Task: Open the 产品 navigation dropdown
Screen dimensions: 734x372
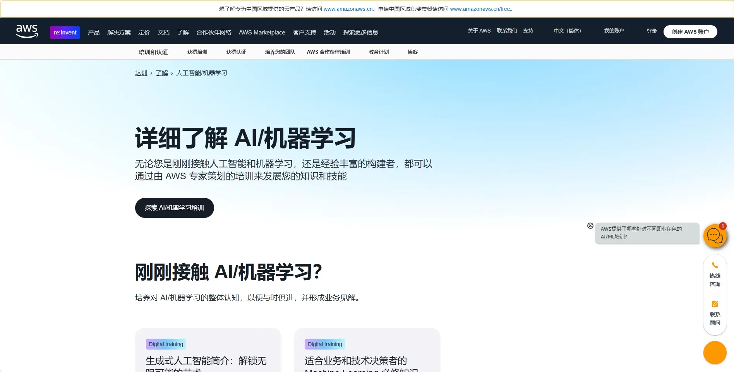Action: [x=93, y=33]
